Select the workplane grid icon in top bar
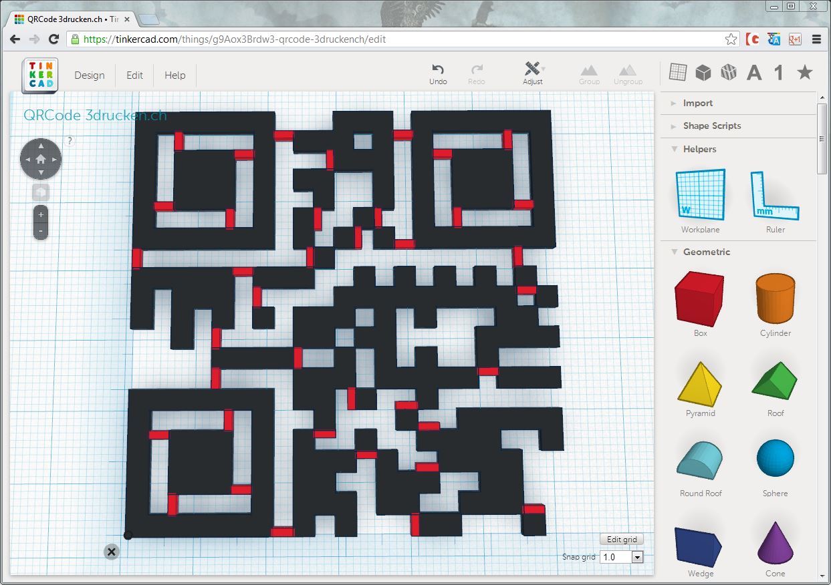 coord(678,72)
